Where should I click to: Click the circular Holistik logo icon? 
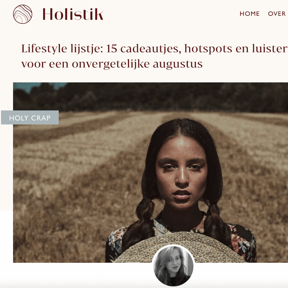pyautogui.click(x=22, y=14)
